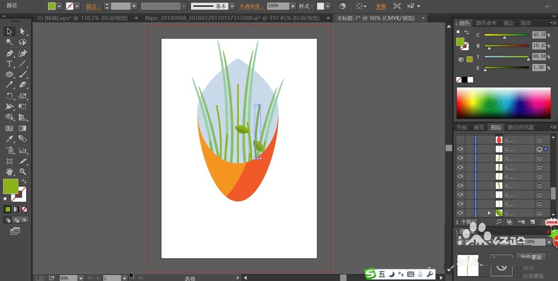Select the Gradient tool in toolbox

coord(22,128)
